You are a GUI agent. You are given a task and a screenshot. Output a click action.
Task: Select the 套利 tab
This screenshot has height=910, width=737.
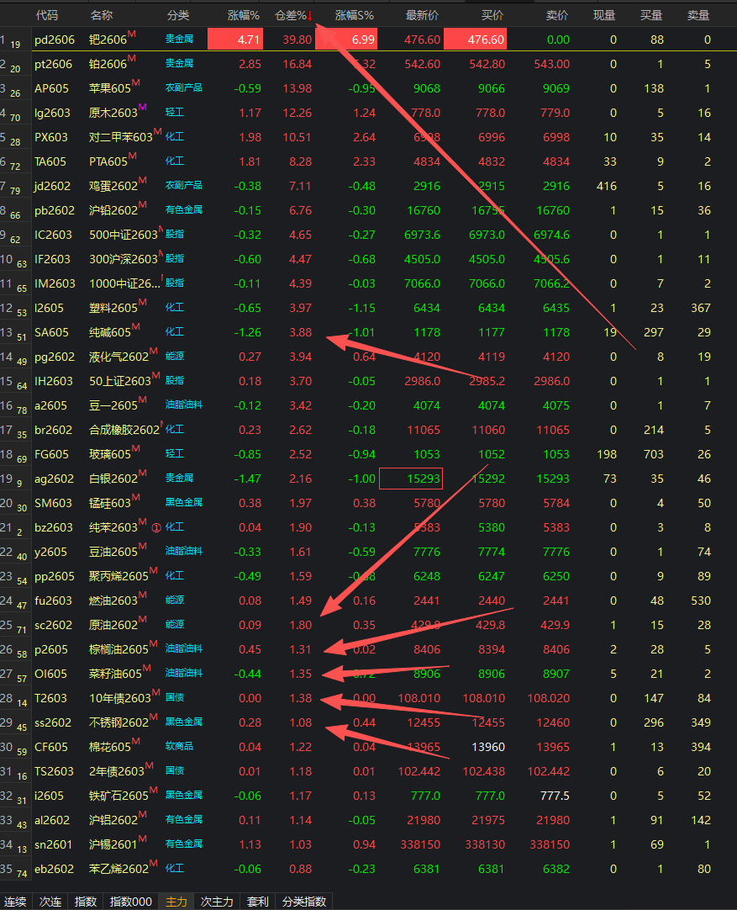click(x=258, y=902)
